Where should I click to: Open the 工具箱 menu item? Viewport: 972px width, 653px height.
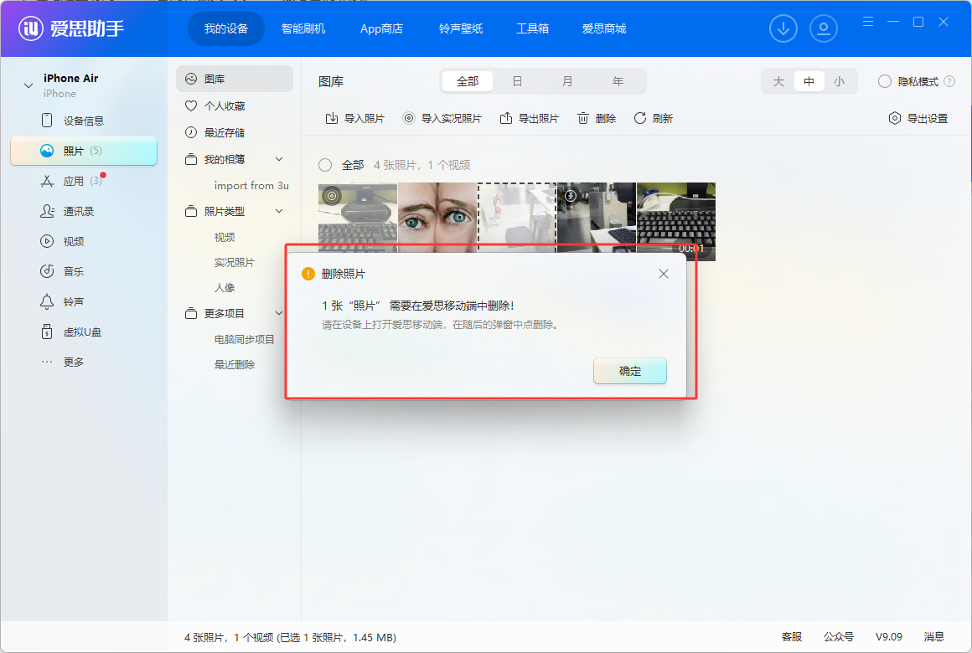[x=533, y=28]
